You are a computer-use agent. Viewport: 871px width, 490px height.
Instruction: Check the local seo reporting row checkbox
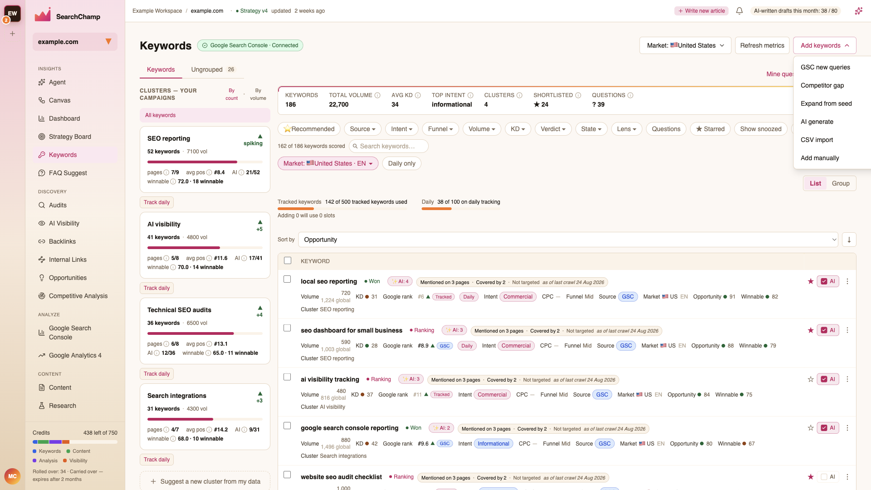[x=287, y=279]
